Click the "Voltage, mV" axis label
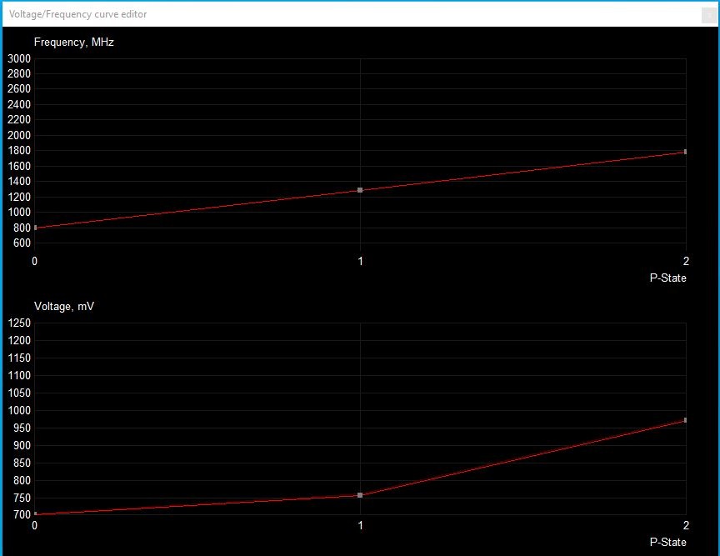 click(63, 307)
